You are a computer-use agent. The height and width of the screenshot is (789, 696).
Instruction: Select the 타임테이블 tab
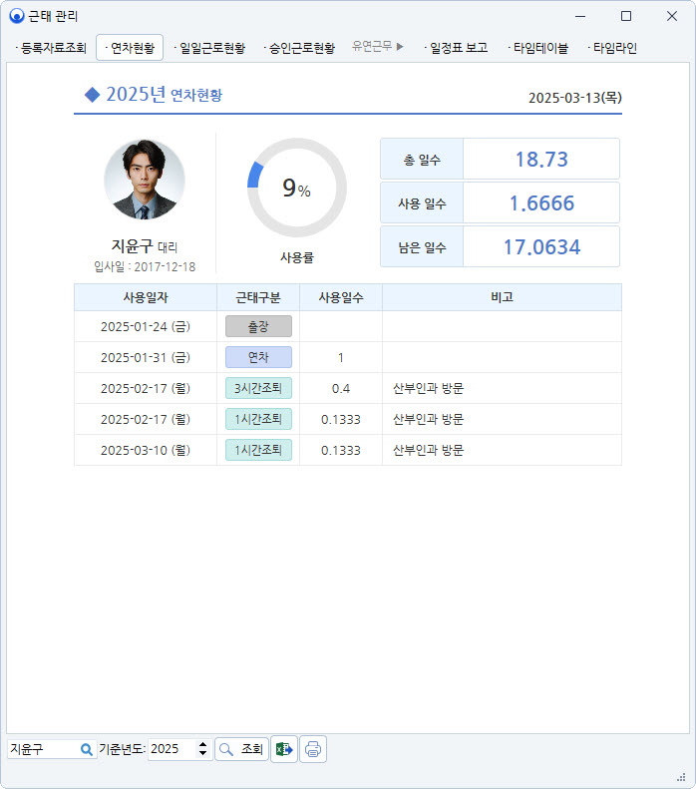click(x=538, y=47)
